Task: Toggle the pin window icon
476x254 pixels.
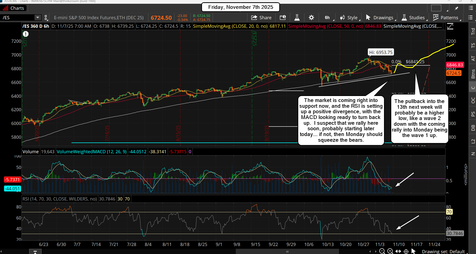Action: click(x=456, y=8)
